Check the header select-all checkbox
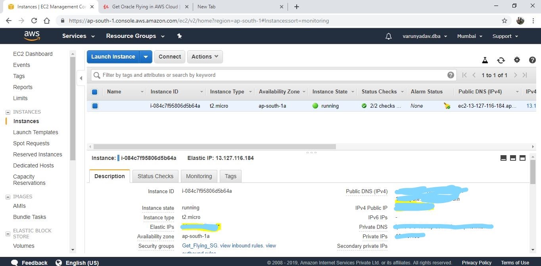541x266 pixels. pyautogui.click(x=94, y=91)
